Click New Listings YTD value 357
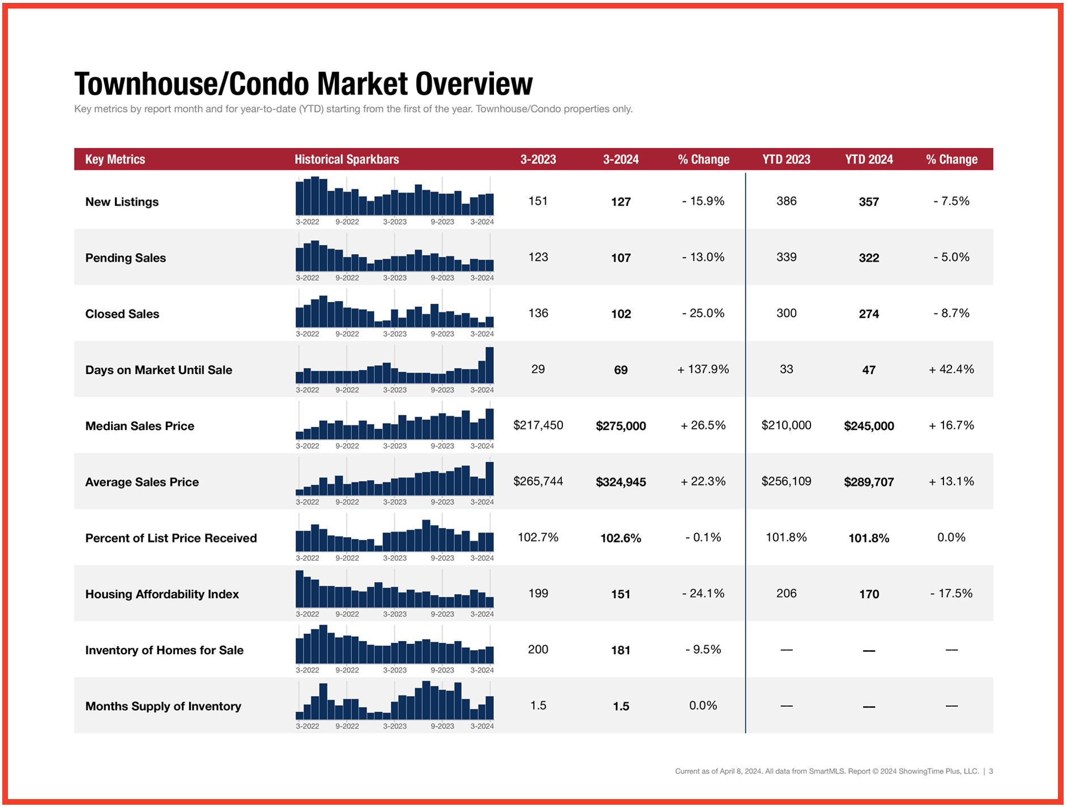This screenshot has height=807, width=1067. [869, 201]
